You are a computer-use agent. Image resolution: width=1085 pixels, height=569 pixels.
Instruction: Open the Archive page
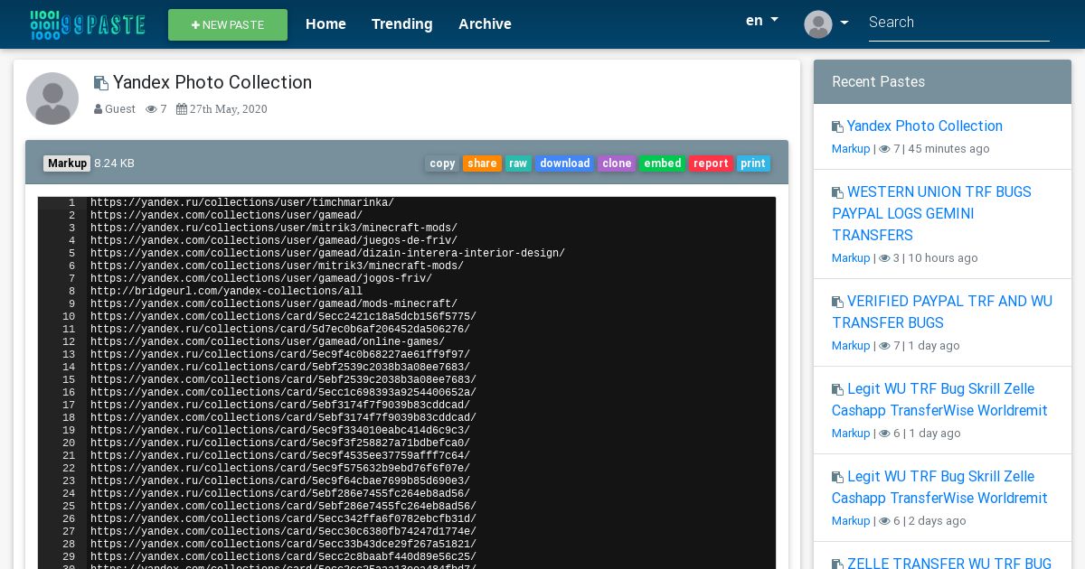pos(485,24)
